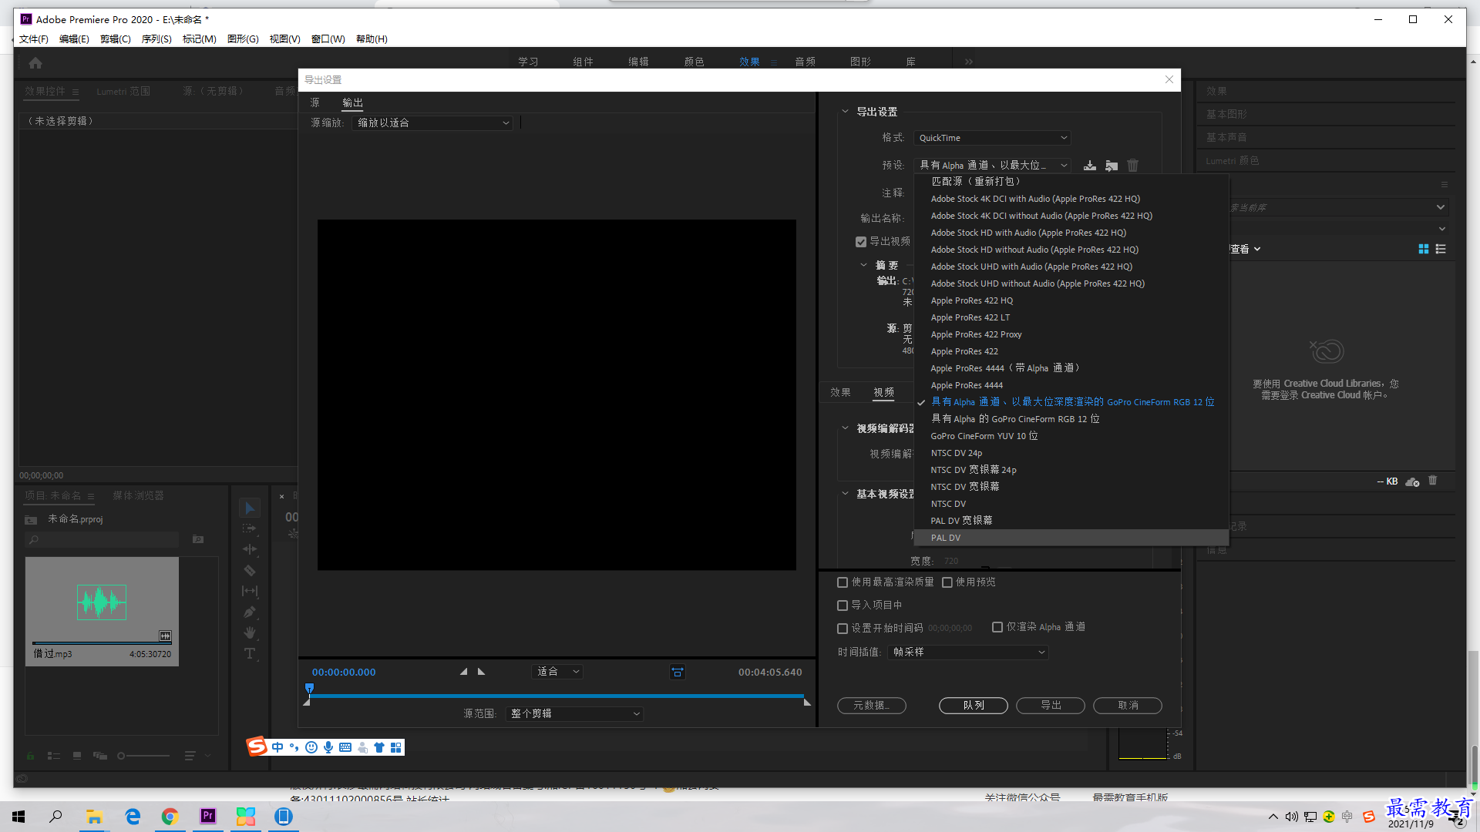Viewport: 1480px width, 832px height.
Task: Select the Razor tool
Action: 250,570
